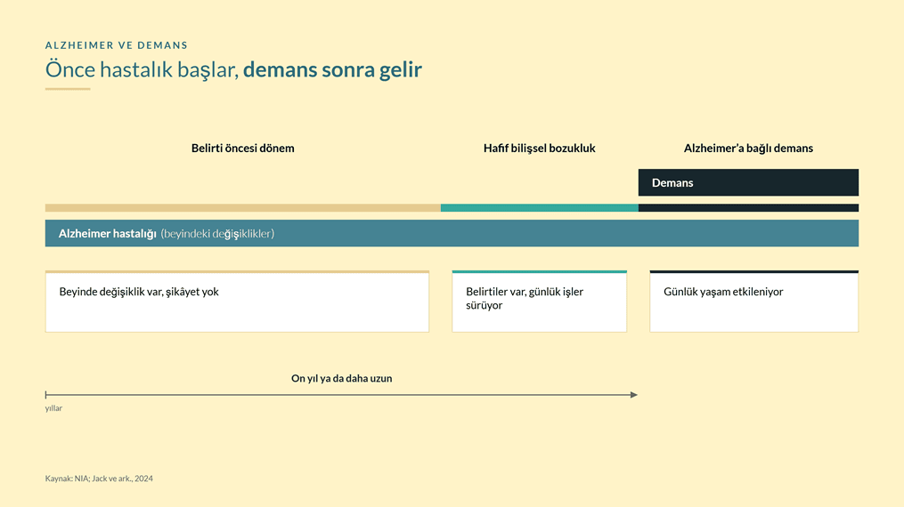Select the 'Hafif bilişsel bozukluk' stage label
This screenshot has width=904, height=507.
[539, 149]
